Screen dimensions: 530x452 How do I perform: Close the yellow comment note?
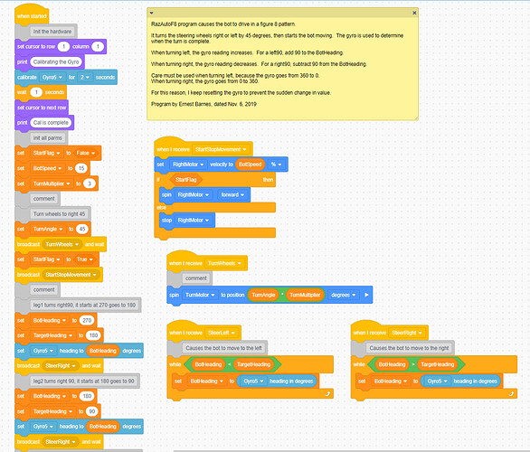pos(414,13)
